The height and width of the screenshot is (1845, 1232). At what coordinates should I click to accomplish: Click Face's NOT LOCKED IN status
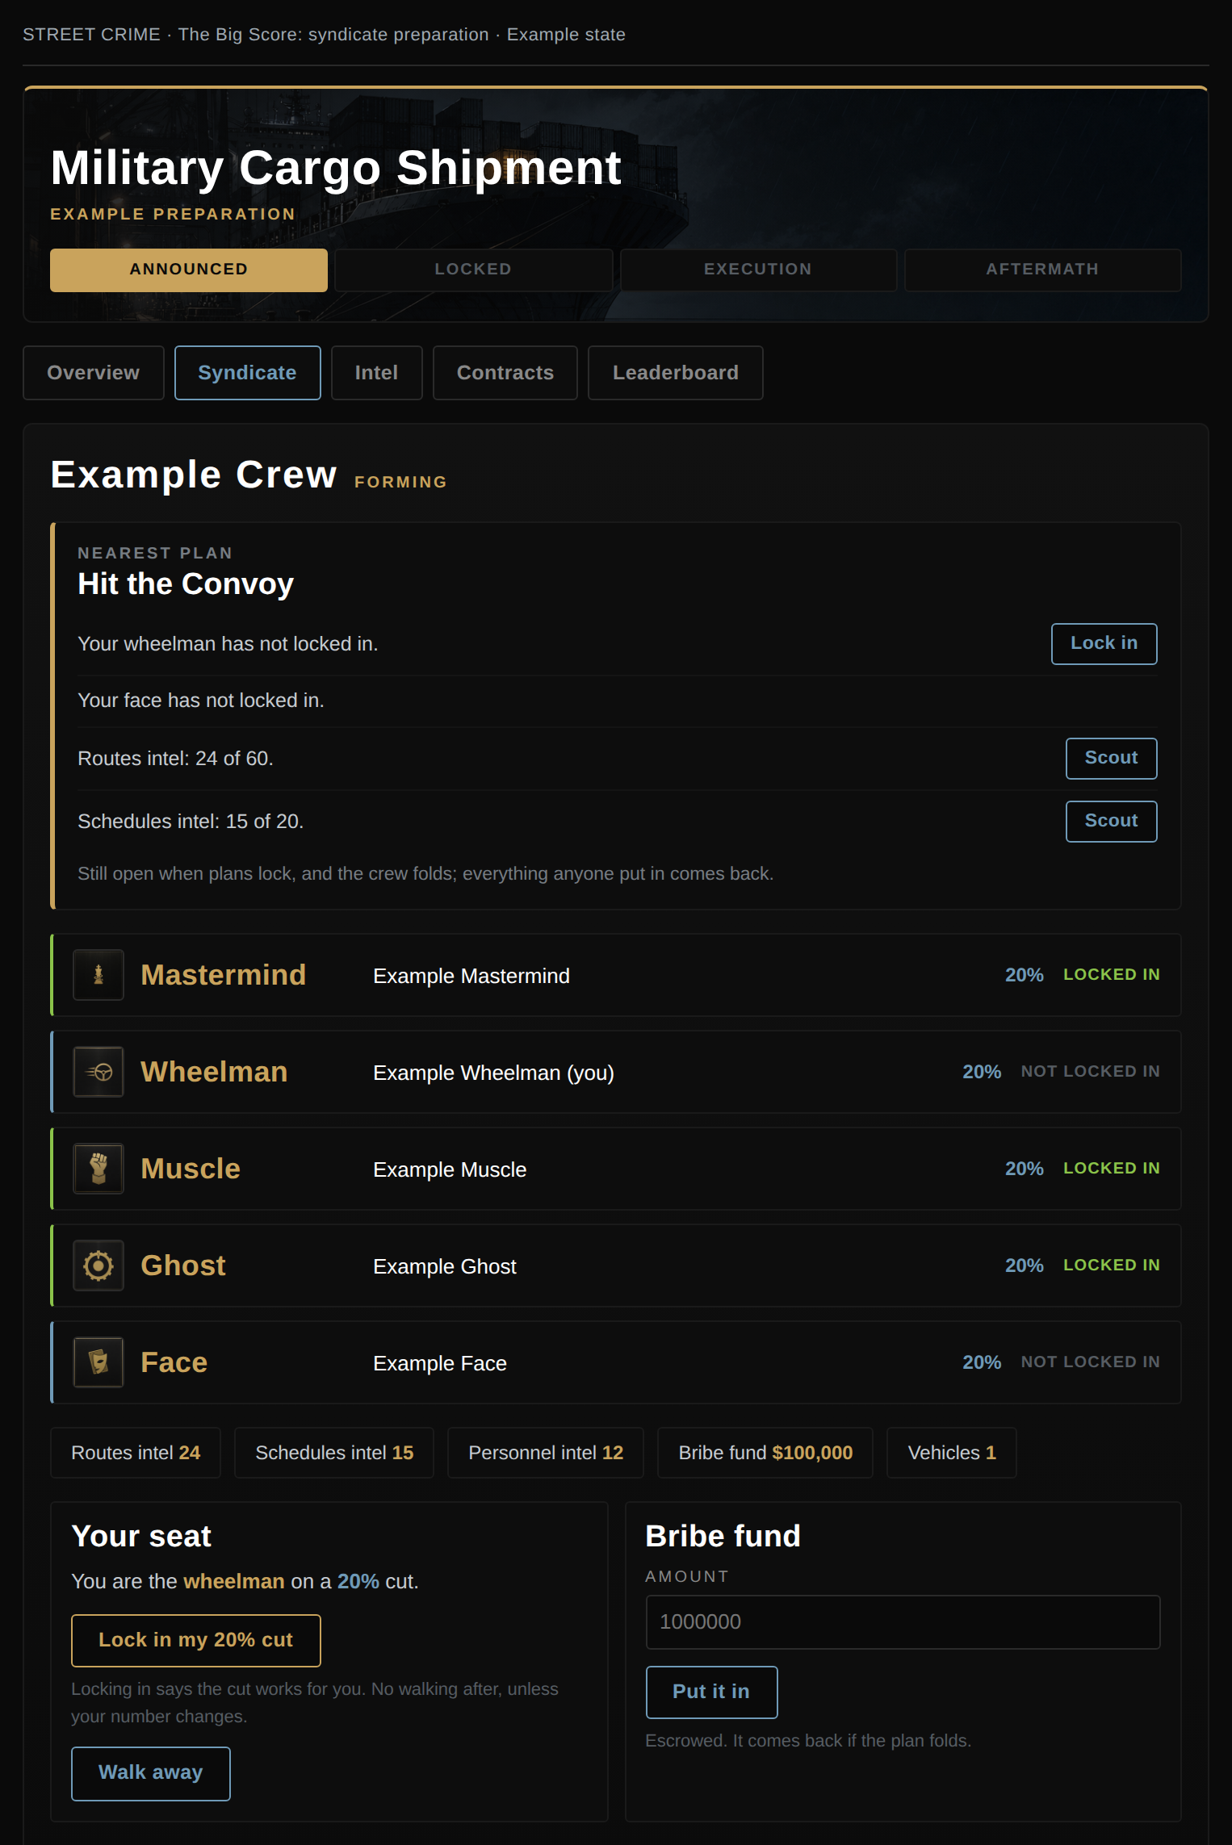coord(1090,1362)
